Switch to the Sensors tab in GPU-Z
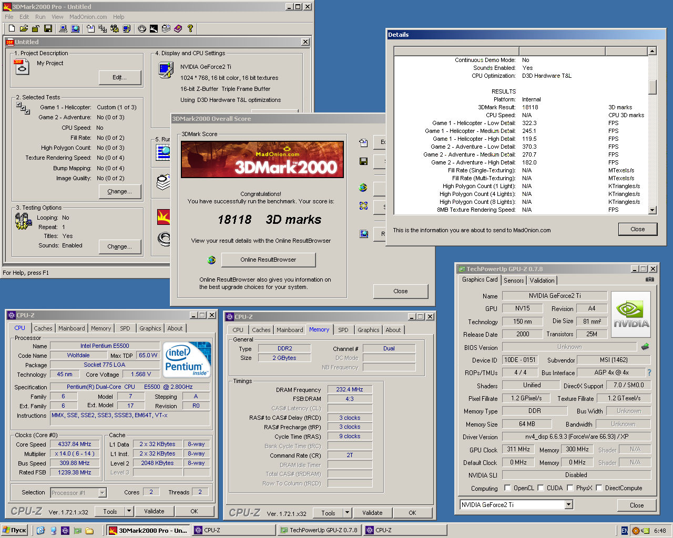Image resolution: width=673 pixels, height=538 pixels. tap(514, 281)
